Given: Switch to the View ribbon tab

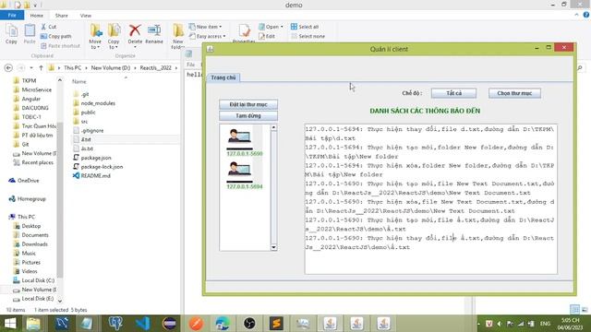Looking at the screenshot, I should click(86, 16).
